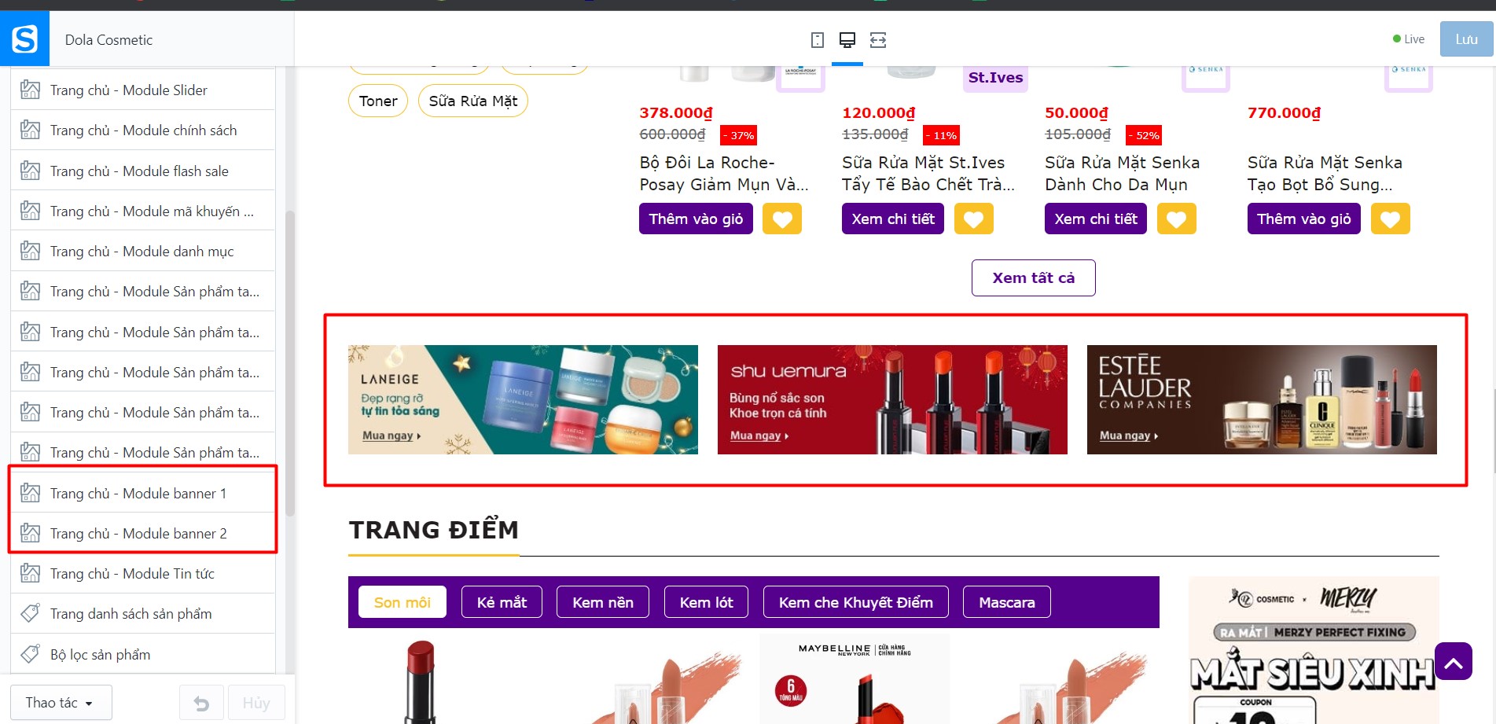
Task: Add Senka Tạo Bọt Bổ Sung to wishlist
Action: [1391, 219]
